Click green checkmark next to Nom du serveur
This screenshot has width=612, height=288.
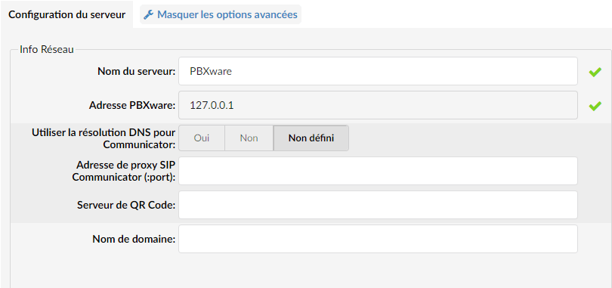point(595,72)
